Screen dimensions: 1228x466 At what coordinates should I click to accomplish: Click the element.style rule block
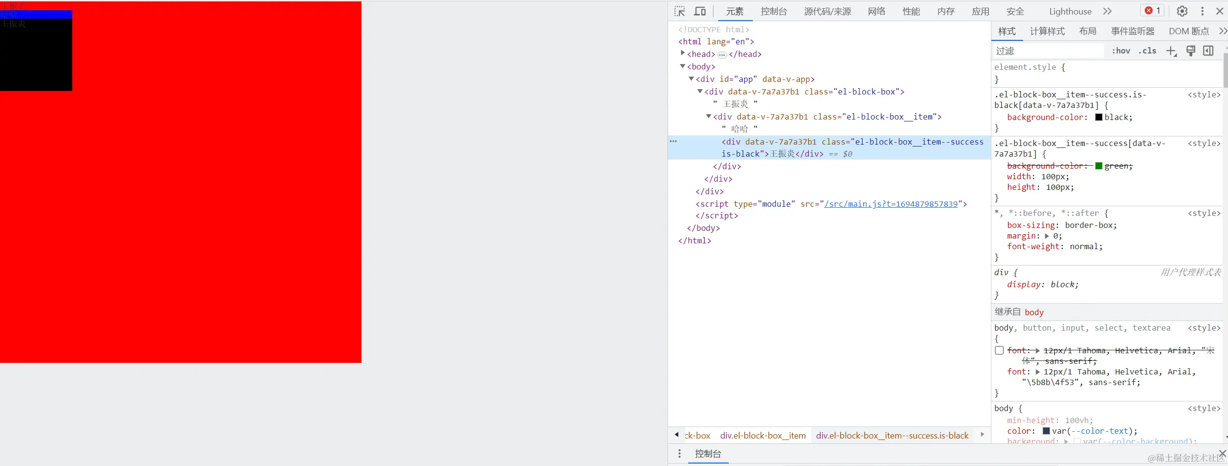tap(1107, 73)
